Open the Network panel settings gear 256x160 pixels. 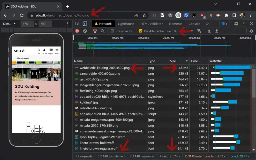251,31
